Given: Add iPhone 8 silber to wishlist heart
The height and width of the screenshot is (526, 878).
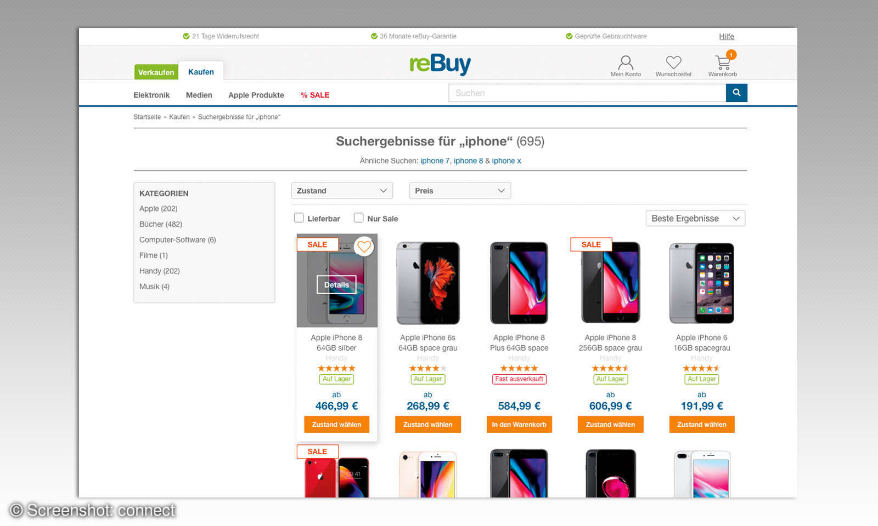Looking at the screenshot, I should point(364,247).
